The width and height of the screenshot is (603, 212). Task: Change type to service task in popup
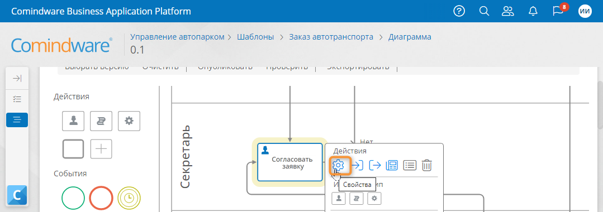374,199
